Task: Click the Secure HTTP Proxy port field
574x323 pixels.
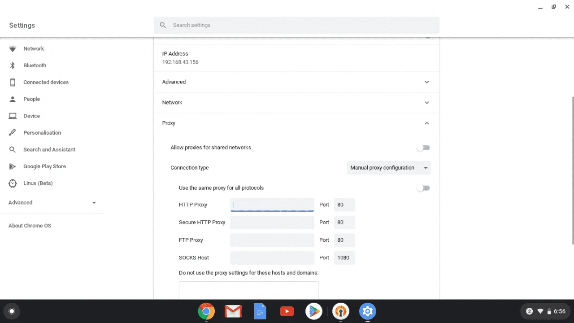Action: coord(344,223)
